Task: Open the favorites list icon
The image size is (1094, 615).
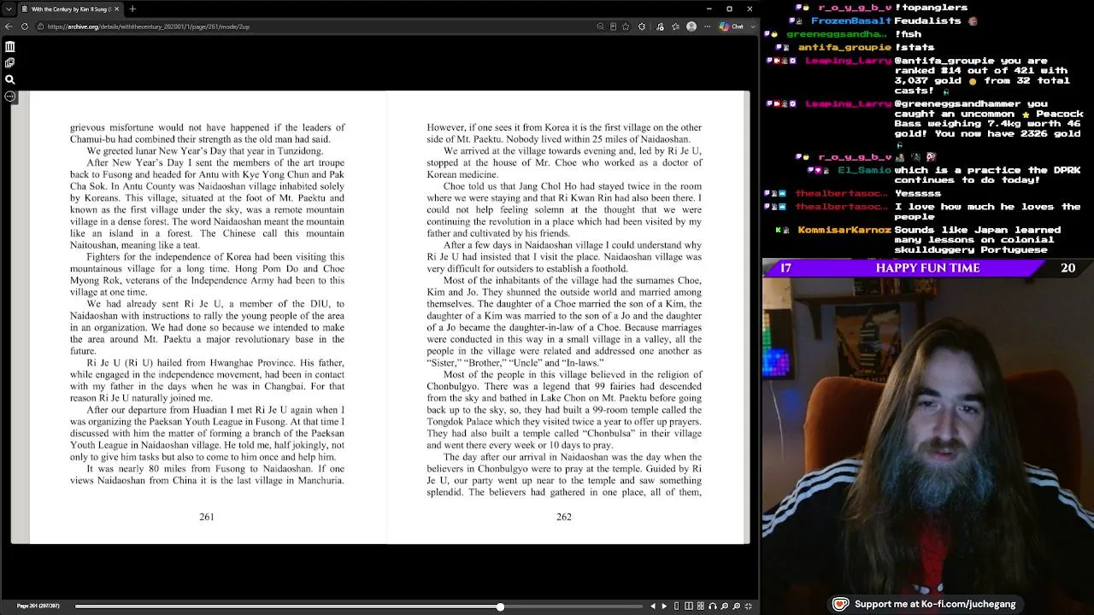Action: click(x=676, y=26)
